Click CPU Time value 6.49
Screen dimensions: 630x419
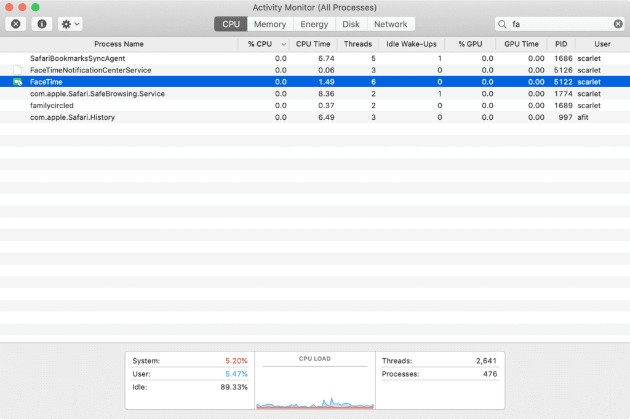pos(326,117)
